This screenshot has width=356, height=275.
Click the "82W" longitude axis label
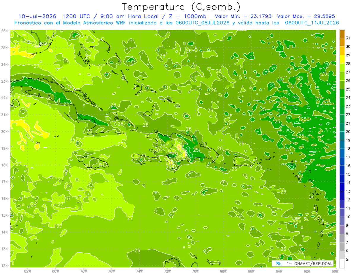coord(28,271)
